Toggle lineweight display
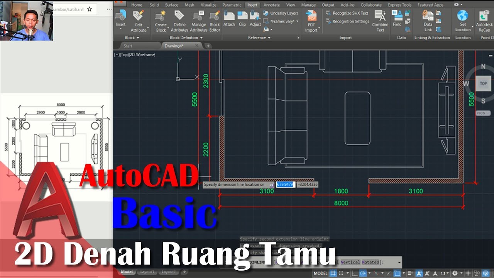The height and width of the screenshot is (278, 494). click(411, 273)
